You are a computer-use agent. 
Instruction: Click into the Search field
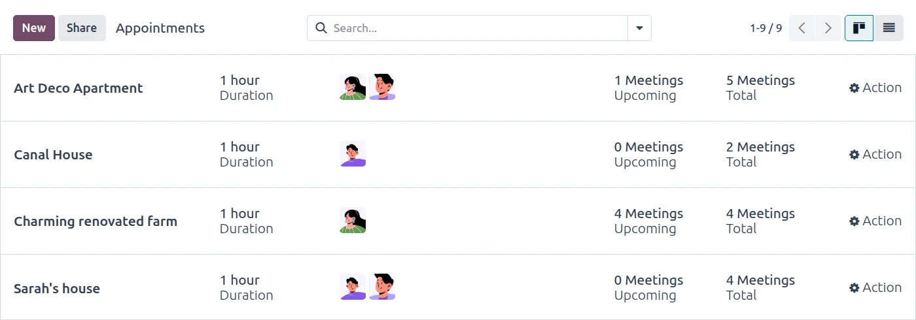point(478,28)
